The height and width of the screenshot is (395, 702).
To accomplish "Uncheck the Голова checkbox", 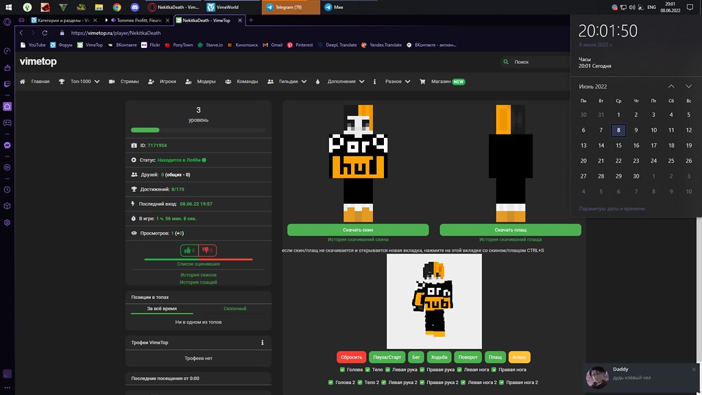I will point(343,370).
